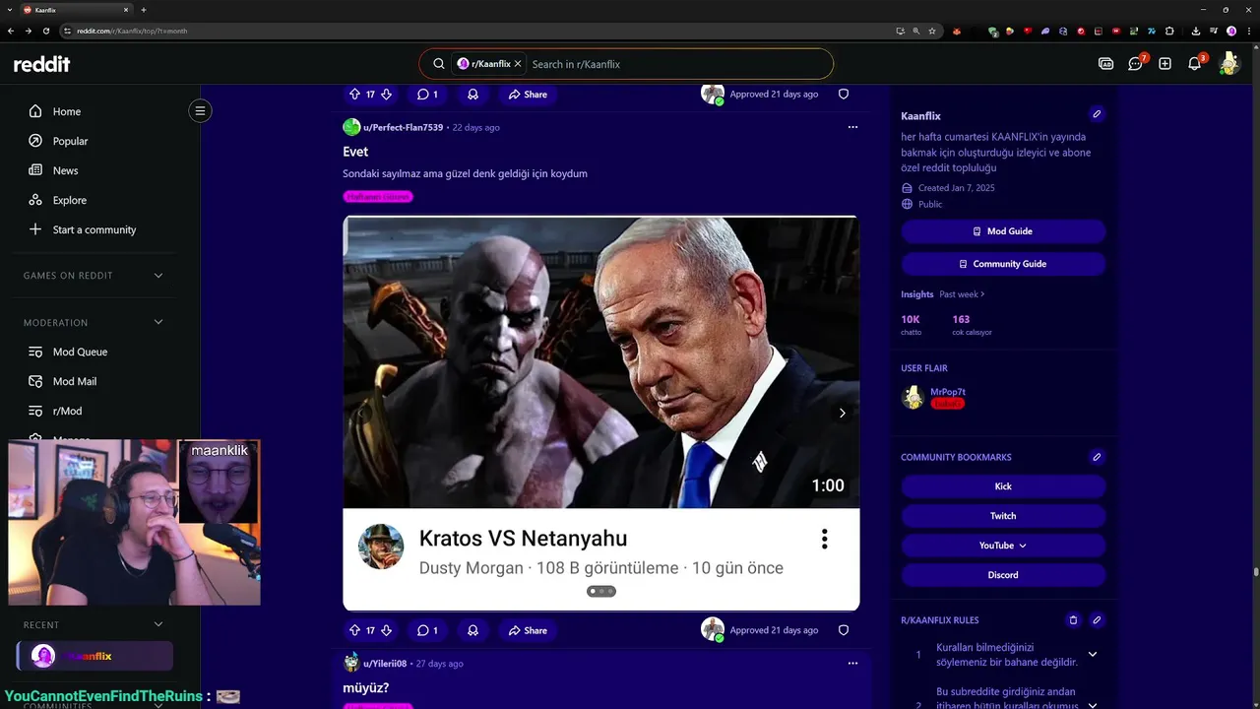Open the user avatar menu in header
The image size is (1260, 709).
(x=1228, y=64)
